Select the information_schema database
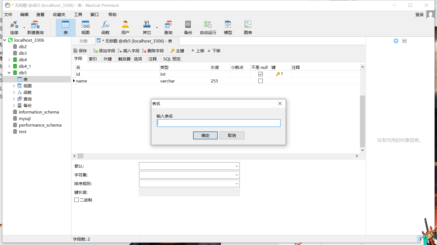This screenshot has width=437, height=245. coord(39,112)
